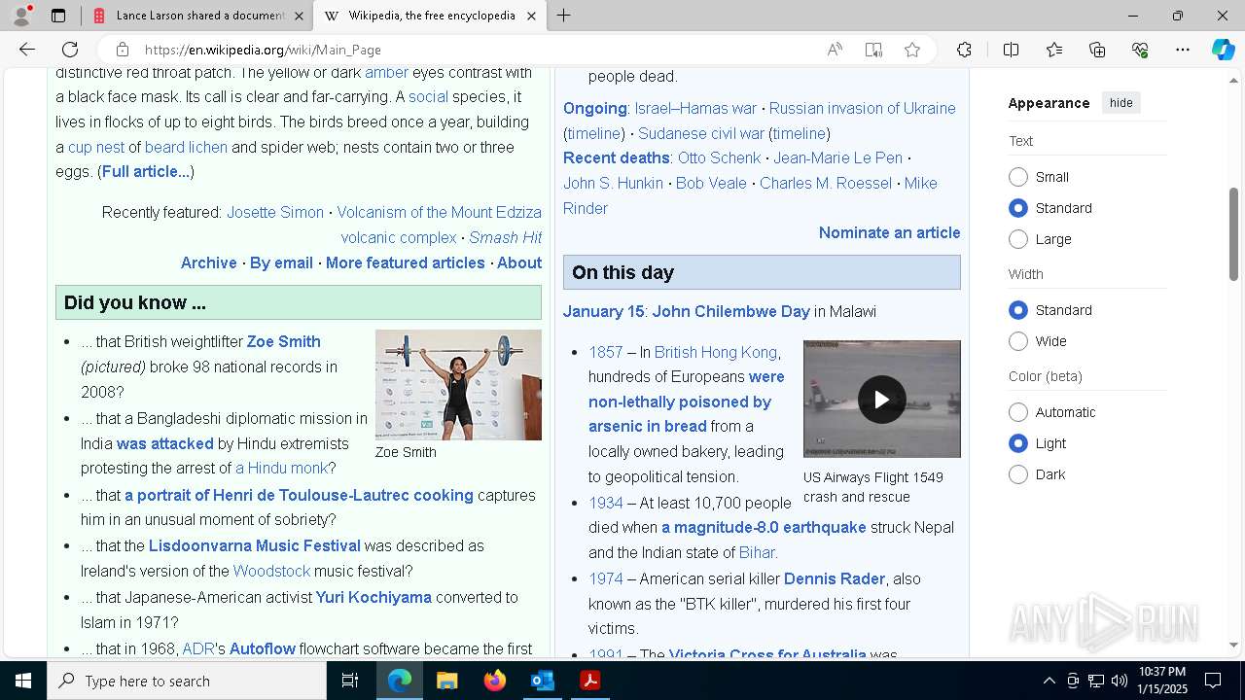Click the page vertical scrollbar thumb
This screenshot has height=700, width=1245.
click(x=1234, y=233)
